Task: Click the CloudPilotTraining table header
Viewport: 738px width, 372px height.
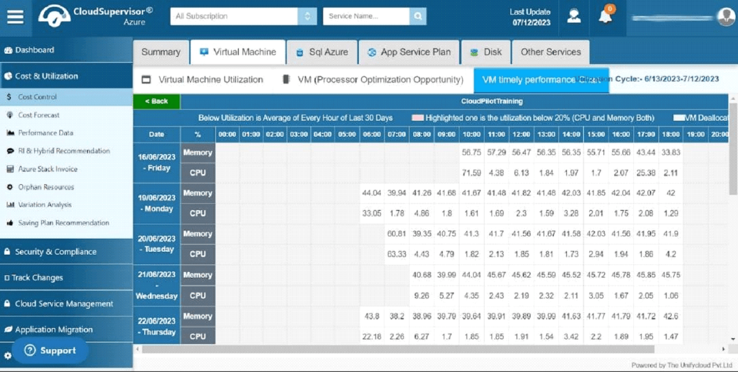Action: (491, 101)
